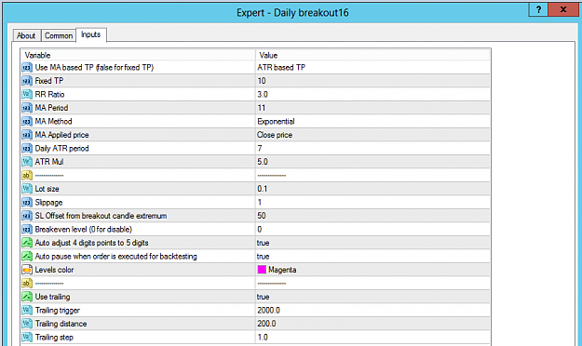582x346 pixels.
Task: Click the magenta color swatch for Levels color
Action: coord(262,270)
